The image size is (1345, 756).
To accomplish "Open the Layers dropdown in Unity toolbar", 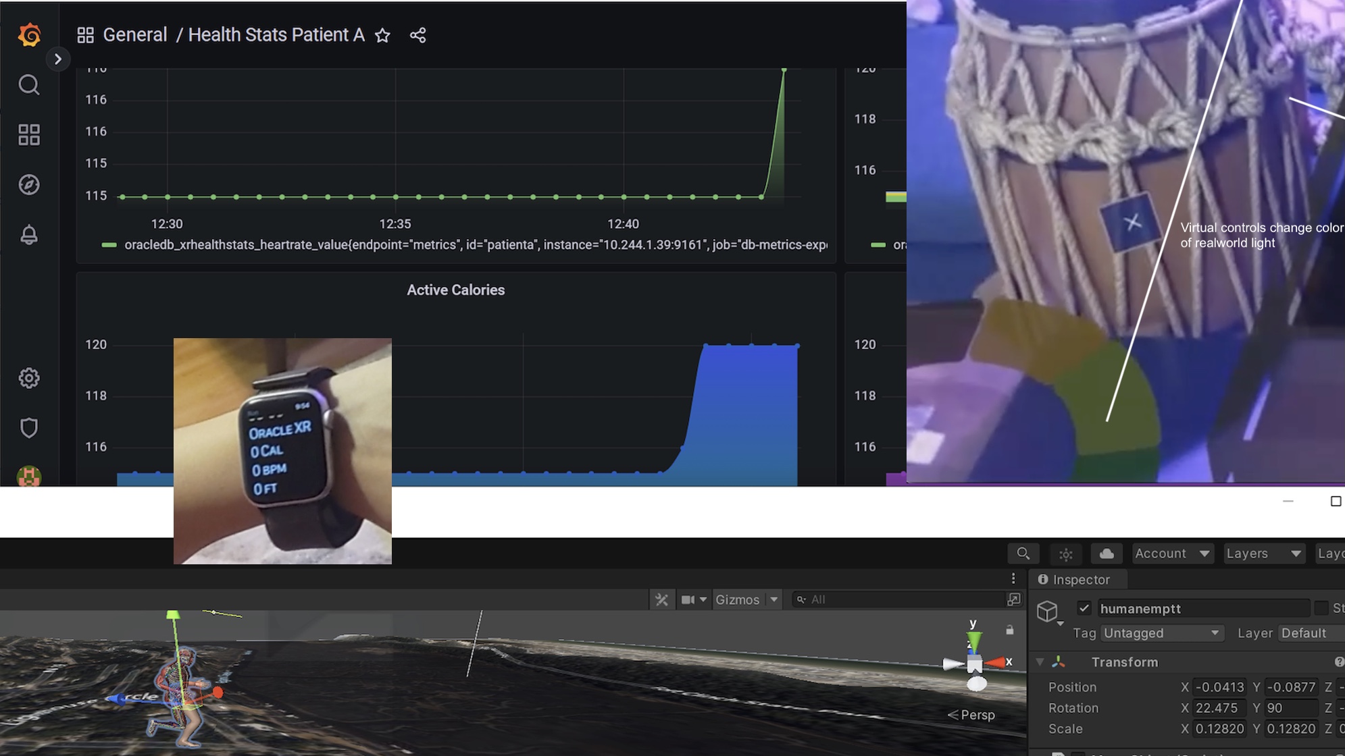I will 1264,553.
